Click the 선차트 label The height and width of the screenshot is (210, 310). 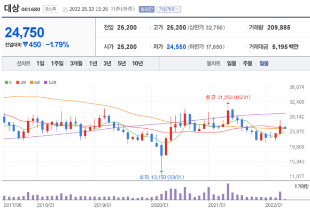click(24, 64)
